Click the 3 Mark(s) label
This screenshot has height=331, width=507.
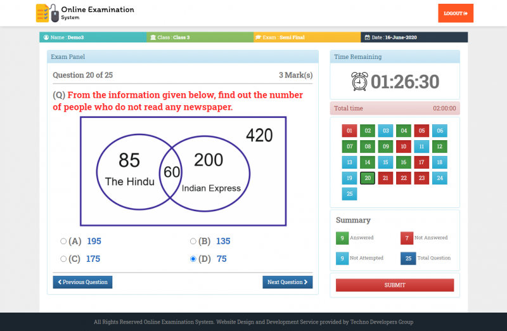[x=296, y=75]
